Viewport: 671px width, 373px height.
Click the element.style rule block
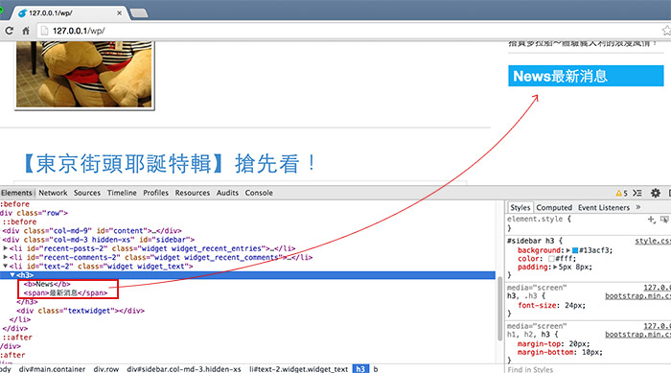tap(588, 223)
